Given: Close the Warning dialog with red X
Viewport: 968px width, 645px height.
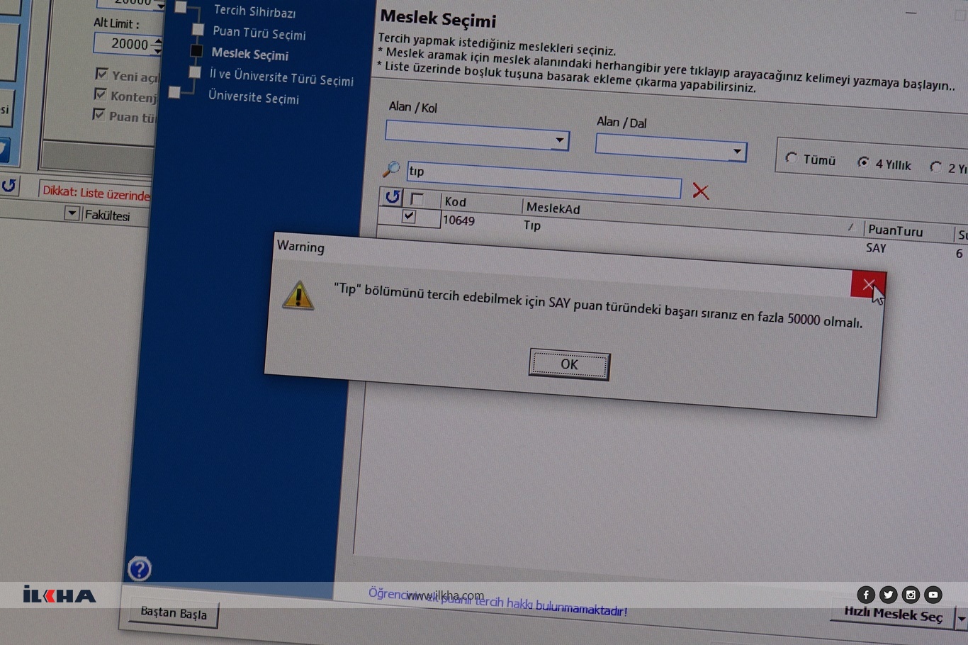Looking at the screenshot, I should click(868, 285).
